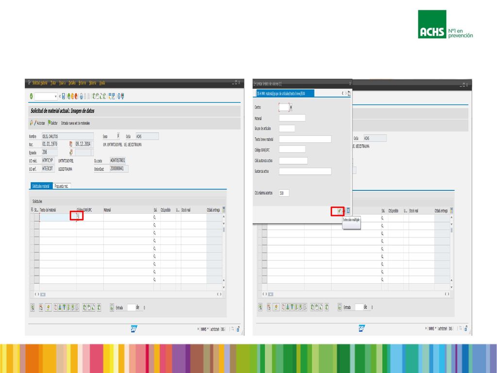The width and height of the screenshot is (497, 373).
Task: Click vertical scrollbar thumb of Solicitudes table
Action: pos(224,229)
